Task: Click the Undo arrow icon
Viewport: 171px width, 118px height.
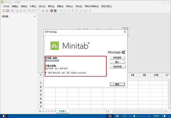Action: tap(30, 11)
